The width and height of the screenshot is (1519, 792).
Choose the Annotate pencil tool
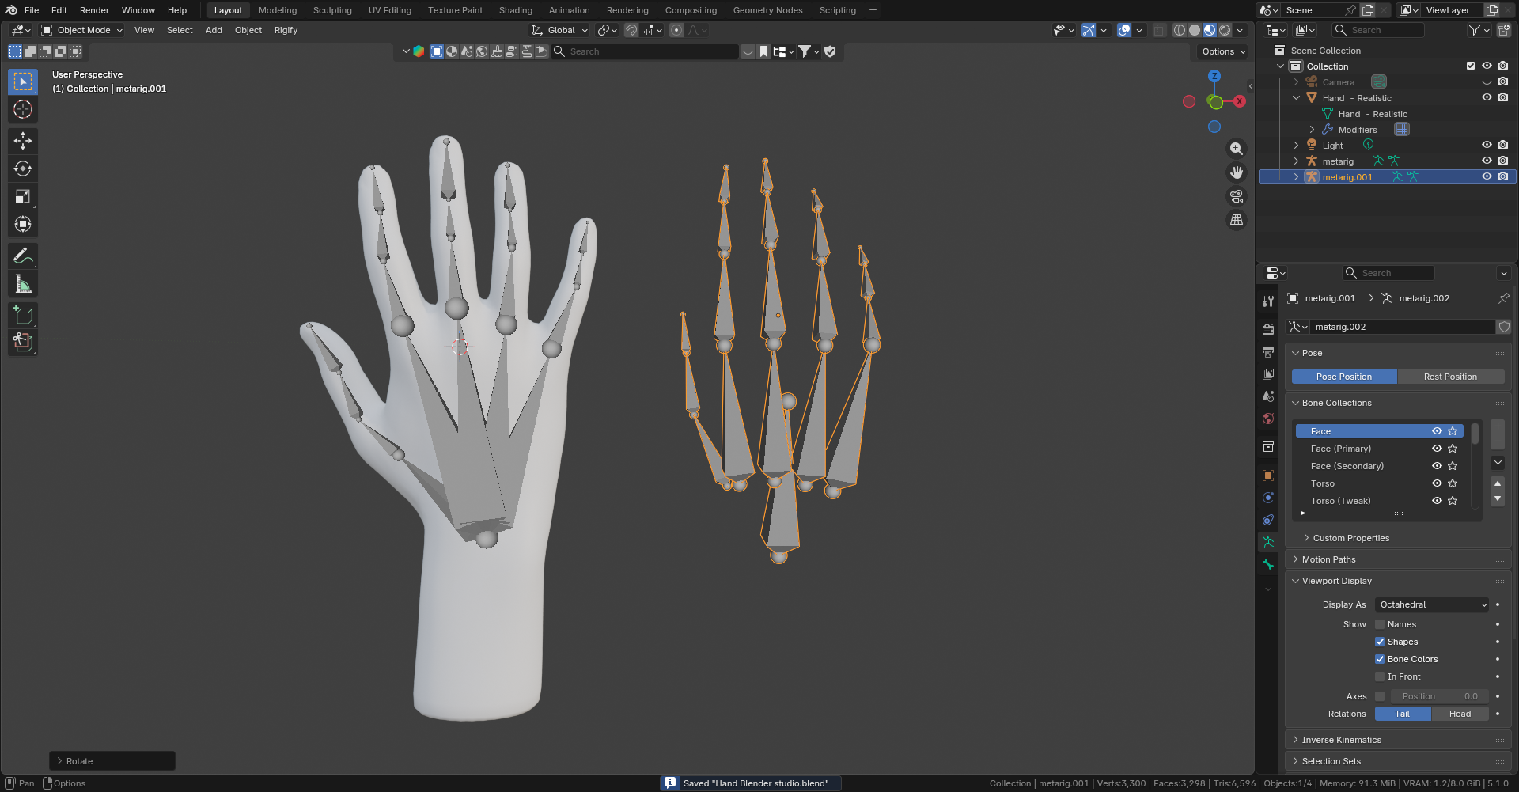tap(23, 256)
